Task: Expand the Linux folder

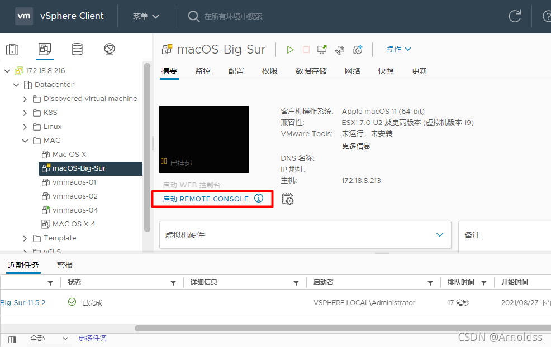Action: (25, 127)
